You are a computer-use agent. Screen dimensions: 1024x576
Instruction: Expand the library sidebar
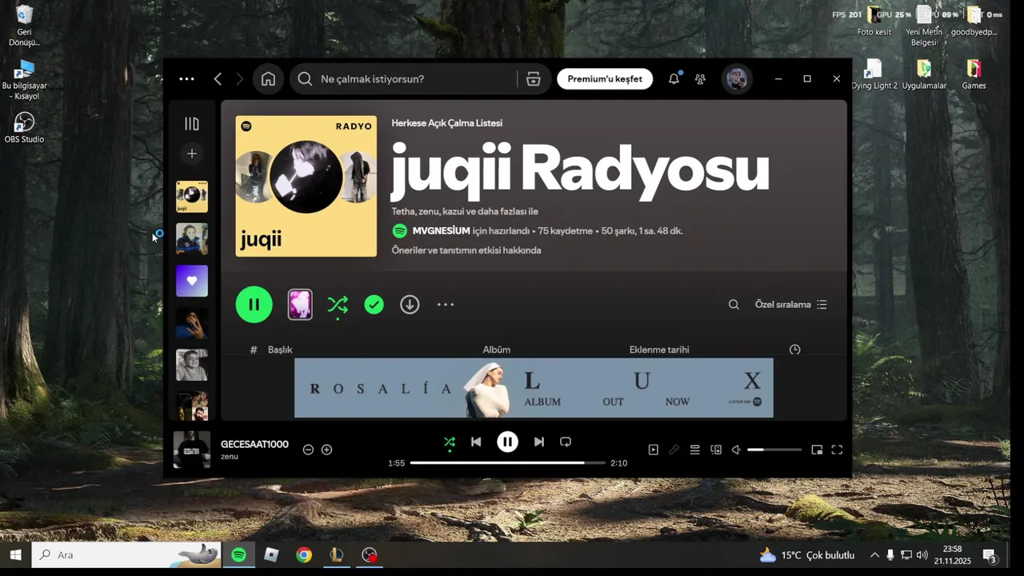point(192,123)
